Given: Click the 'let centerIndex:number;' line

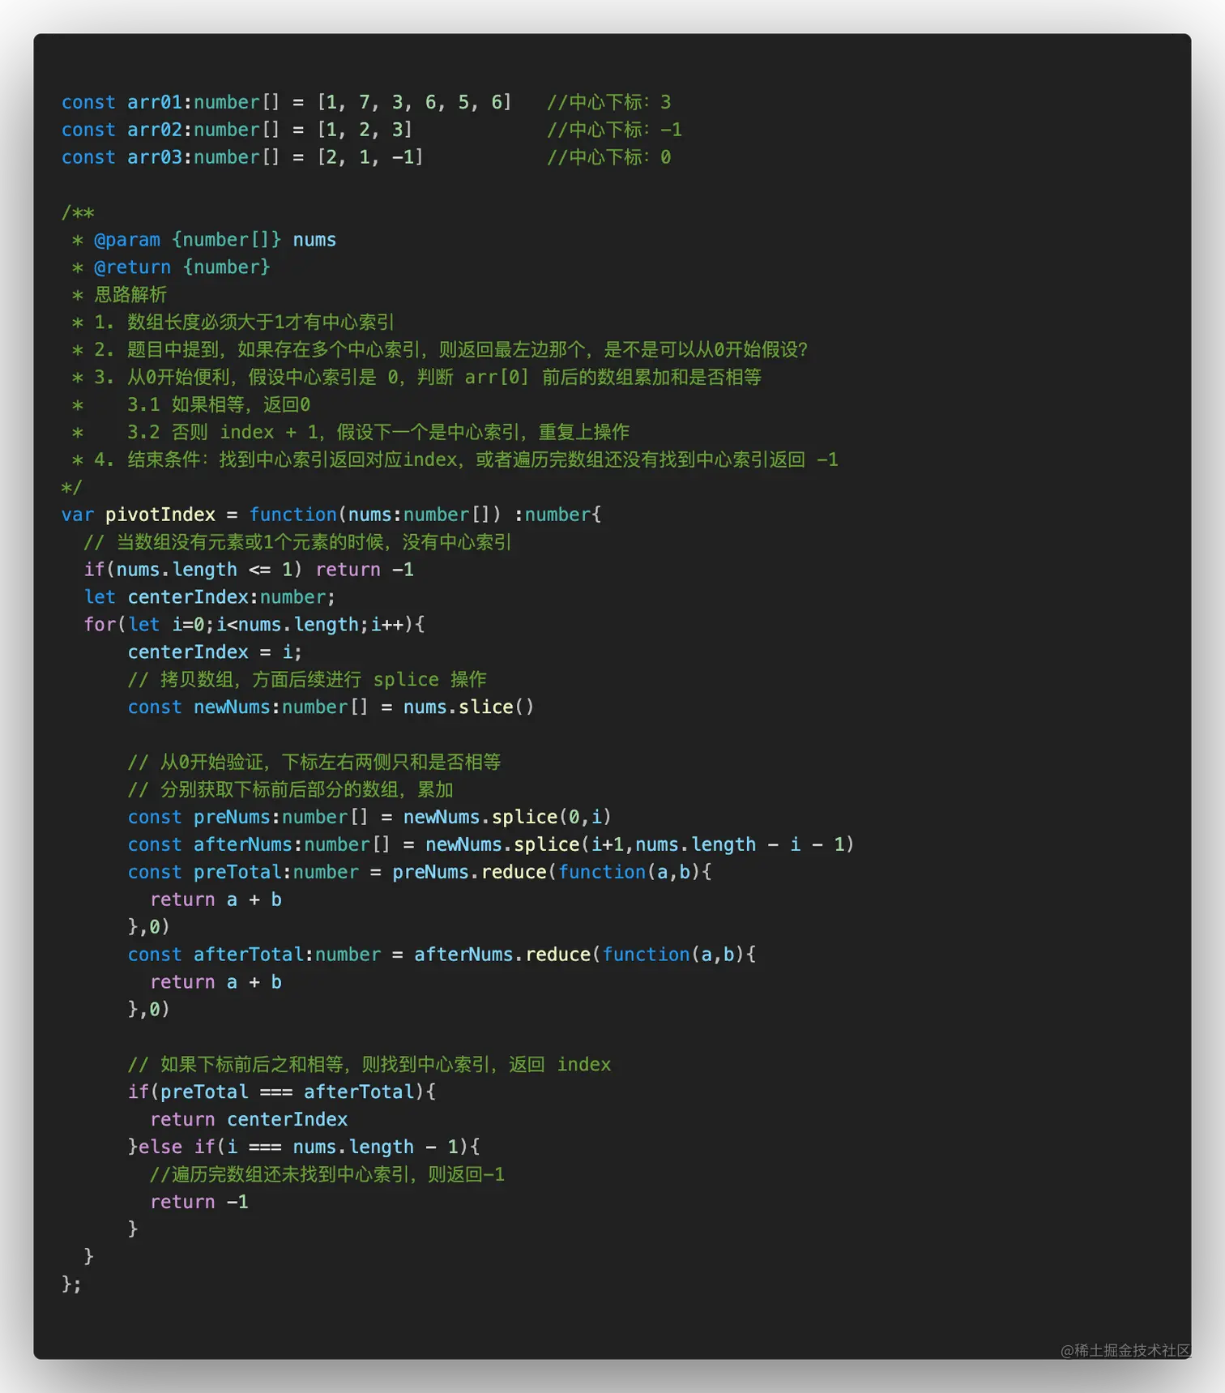Looking at the screenshot, I should click(x=209, y=597).
